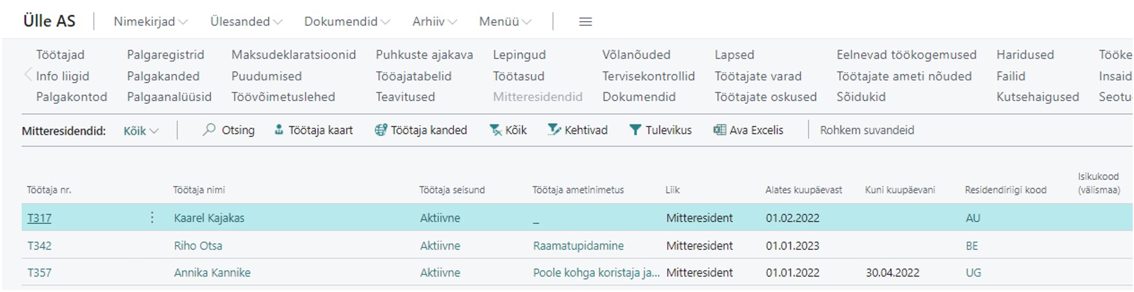Click the Ava Excelis spreadsheet icon
This screenshot has height=292, width=1134.
[719, 130]
